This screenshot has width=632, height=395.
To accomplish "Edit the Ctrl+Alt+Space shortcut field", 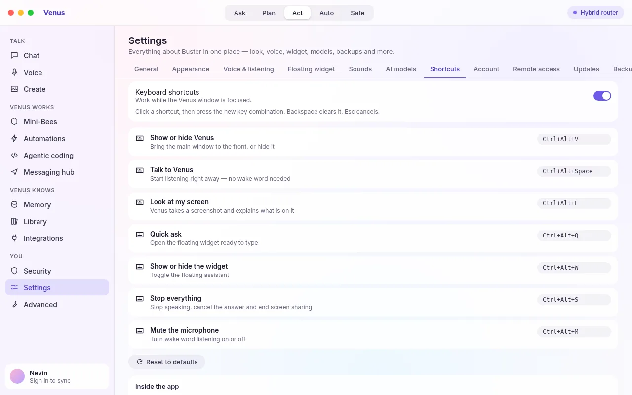I will tap(574, 171).
